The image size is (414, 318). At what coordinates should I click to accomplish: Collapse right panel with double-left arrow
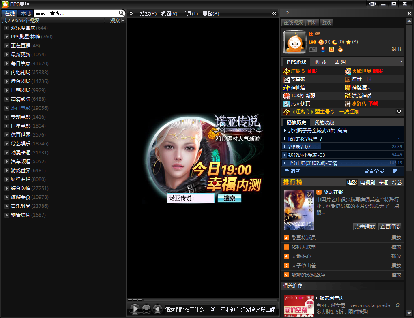[x=275, y=13]
